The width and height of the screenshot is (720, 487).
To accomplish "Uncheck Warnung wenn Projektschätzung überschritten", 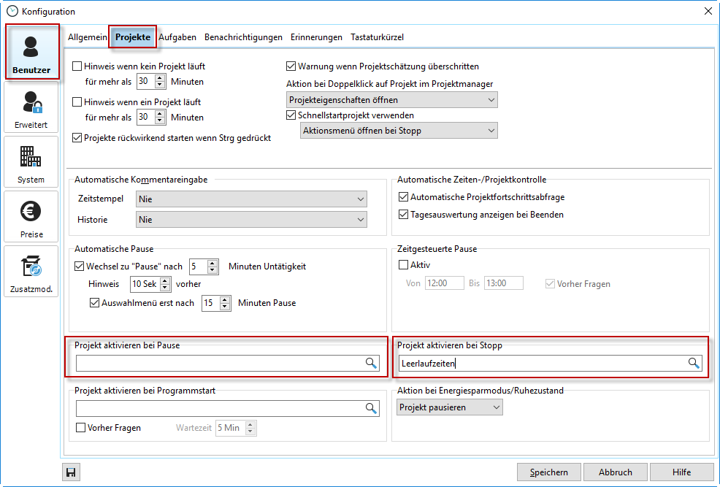I will (291, 66).
